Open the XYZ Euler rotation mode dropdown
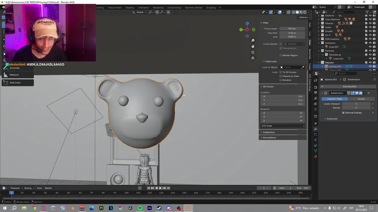This screenshot has height=212, width=378. point(283,126)
